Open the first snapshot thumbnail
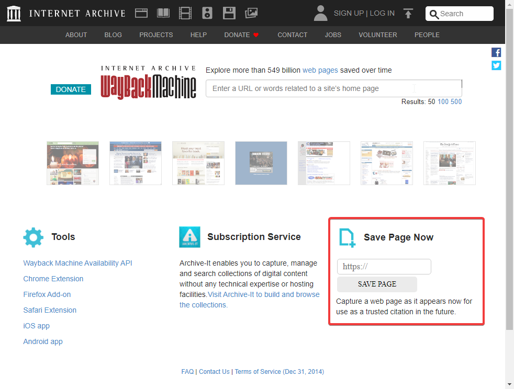Viewport: 514px width, 389px height. point(72,163)
